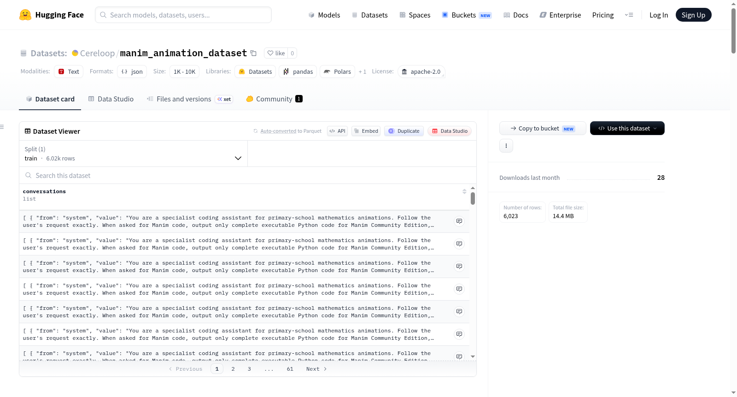Screen dimensions: 737x397
Task: Click the magnifier icon in top search
Action: (103, 15)
